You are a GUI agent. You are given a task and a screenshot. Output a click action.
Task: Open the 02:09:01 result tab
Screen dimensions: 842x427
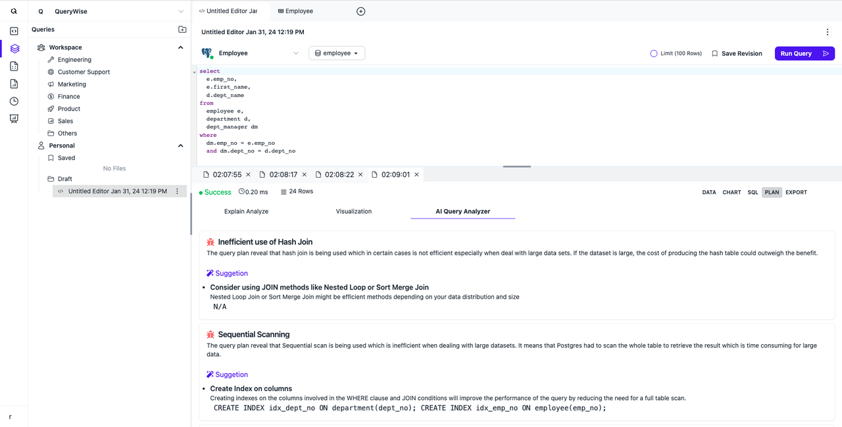[395, 175]
